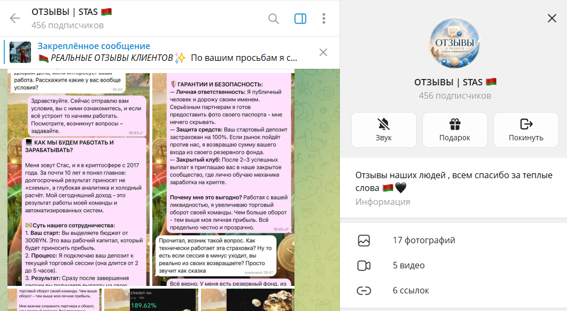Screen dimensions: 567x311
Task: Toggle the right info sidebar panel icon
Action: point(300,18)
